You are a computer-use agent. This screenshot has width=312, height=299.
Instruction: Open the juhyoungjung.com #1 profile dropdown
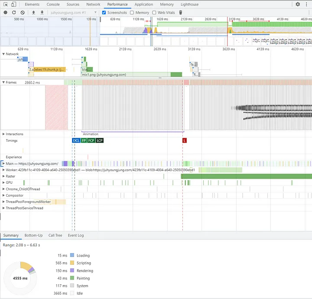coord(73,13)
